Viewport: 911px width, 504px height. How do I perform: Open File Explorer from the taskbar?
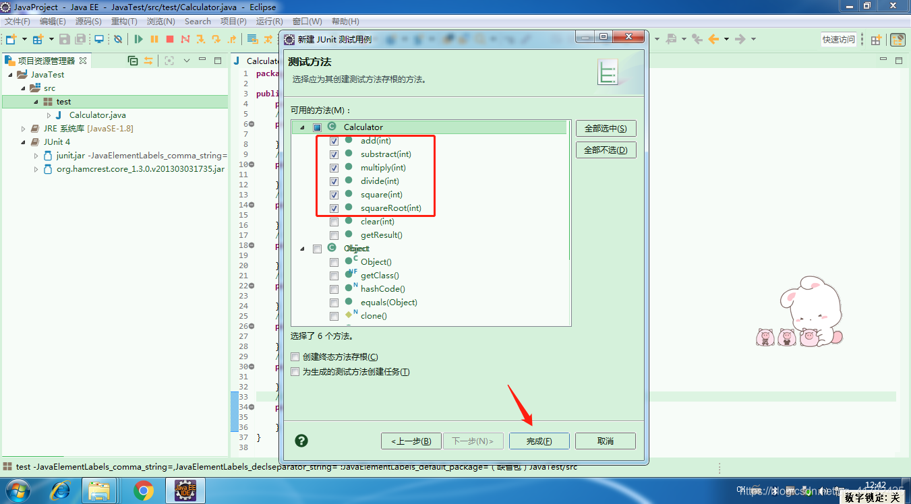tap(100, 491)
